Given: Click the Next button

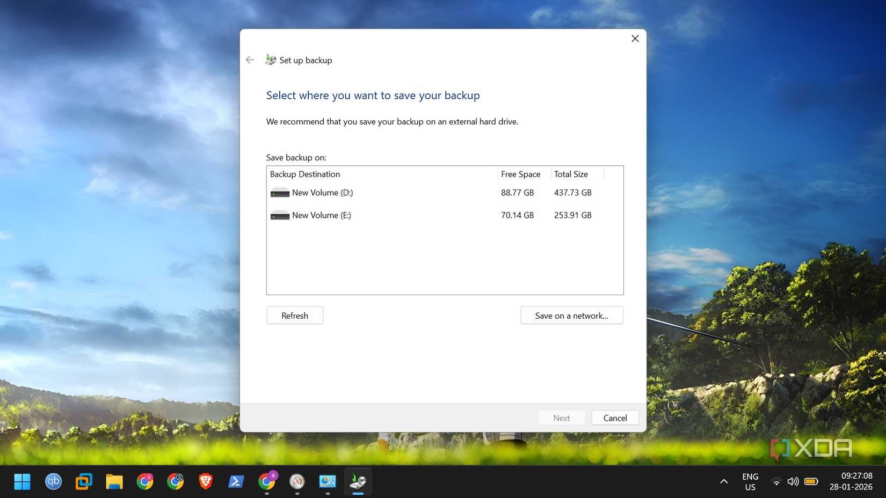Looking at the screenshot, I should coord(562,418).
